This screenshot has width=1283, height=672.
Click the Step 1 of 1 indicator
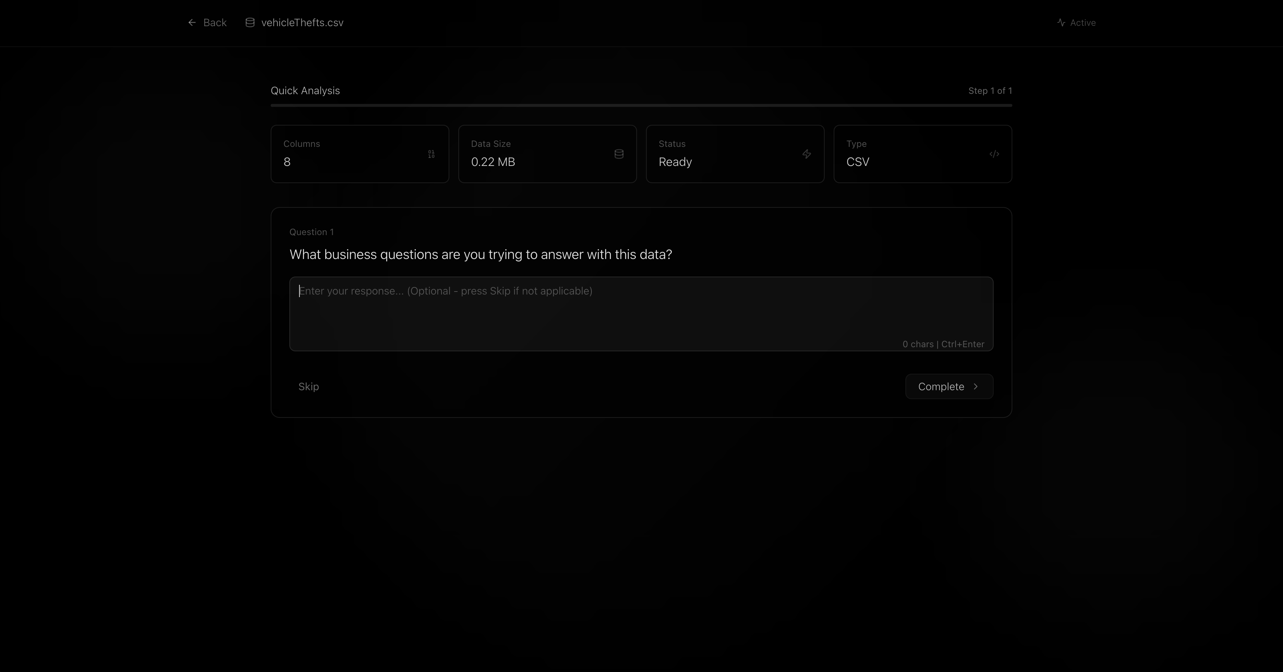coord(990,90)
